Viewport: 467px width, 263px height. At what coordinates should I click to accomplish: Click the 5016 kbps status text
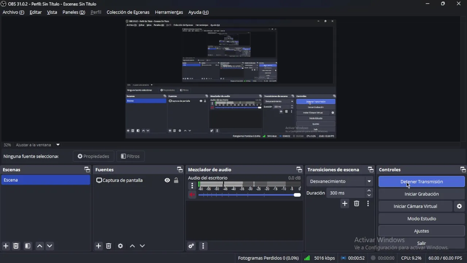click(x=324, y=258)
